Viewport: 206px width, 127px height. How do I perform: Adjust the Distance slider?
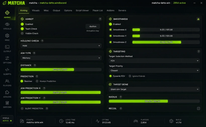[61, 70]
